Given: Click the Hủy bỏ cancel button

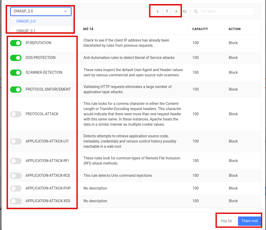Looking at the screenshot, I should pyautogui.click(x=226, y=221).
